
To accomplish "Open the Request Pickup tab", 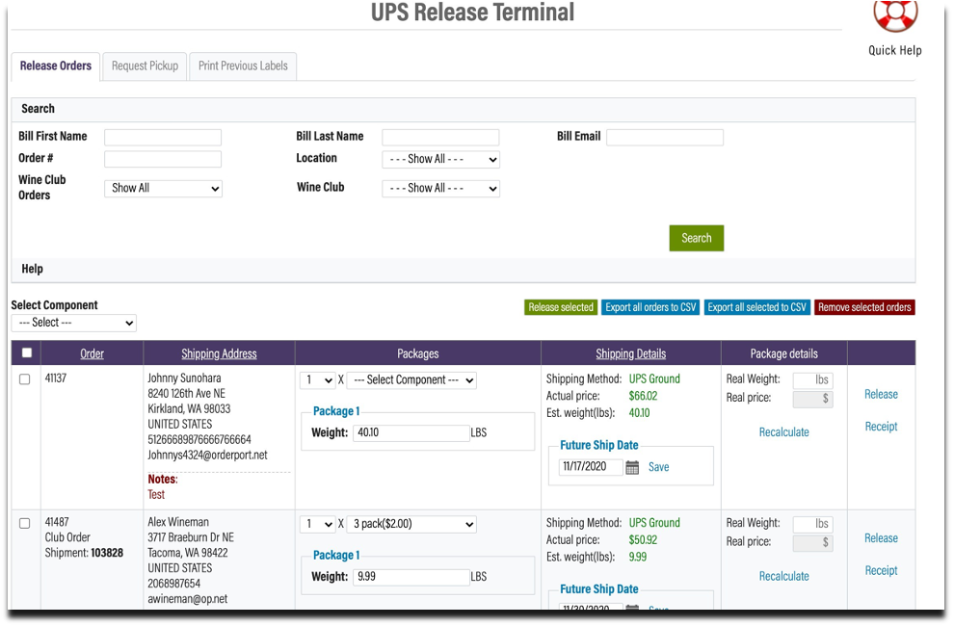I will point(145,66).
